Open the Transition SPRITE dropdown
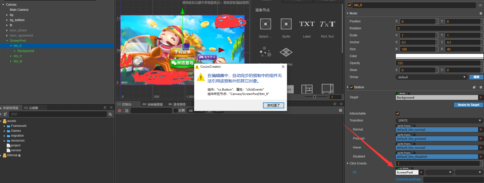The image size is (484, 183). coord(439,120)
